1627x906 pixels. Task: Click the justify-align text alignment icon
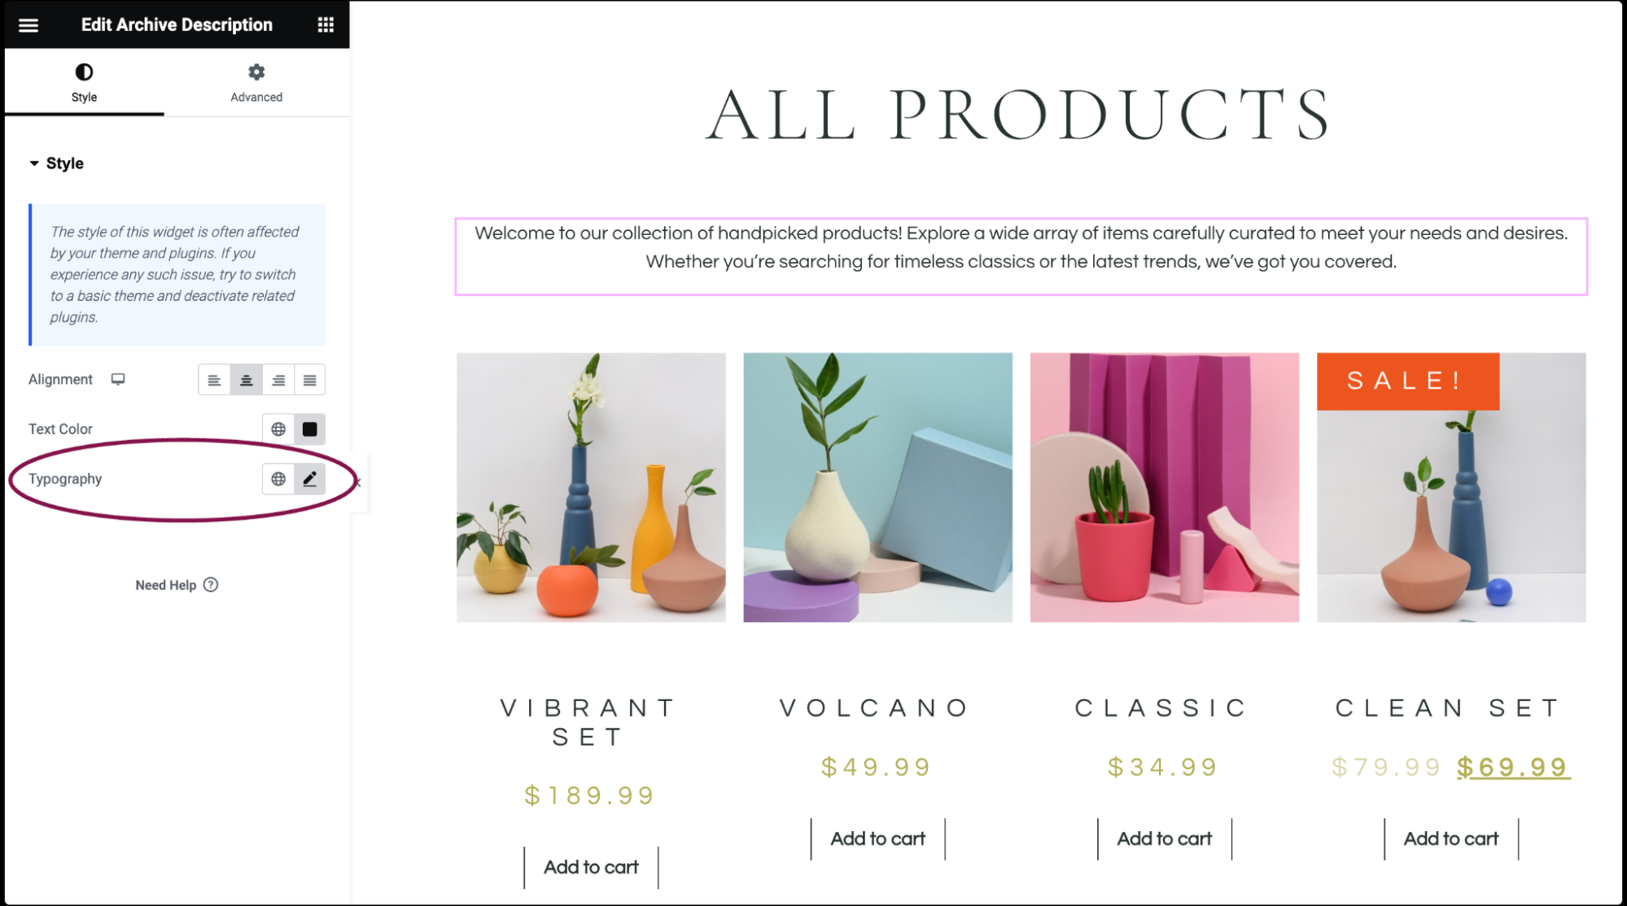coord(309,379)
